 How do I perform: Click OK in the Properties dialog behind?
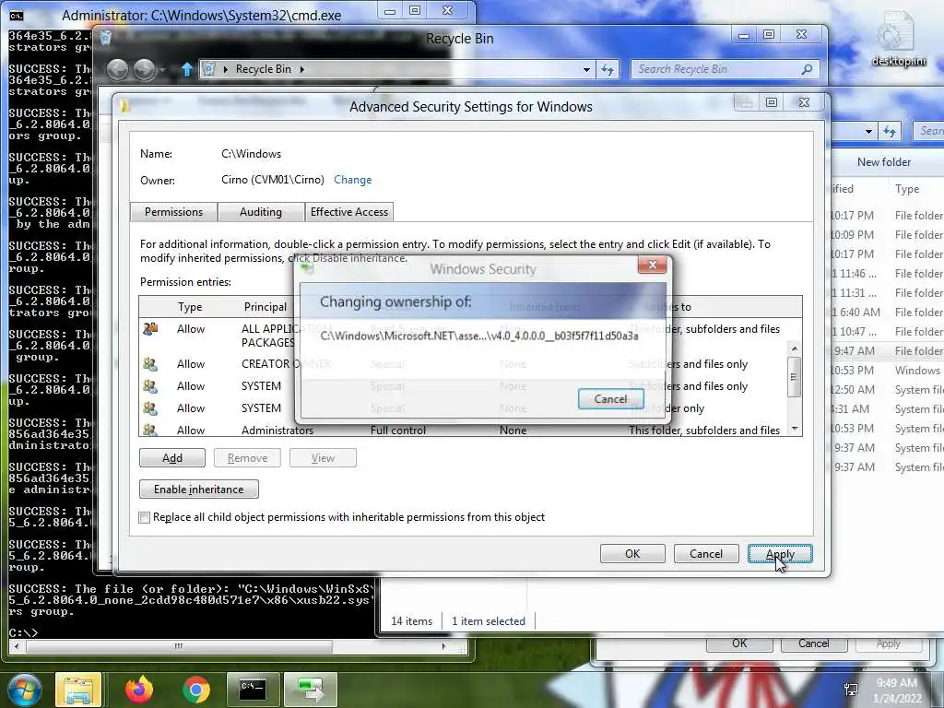[x=739, y=643]
